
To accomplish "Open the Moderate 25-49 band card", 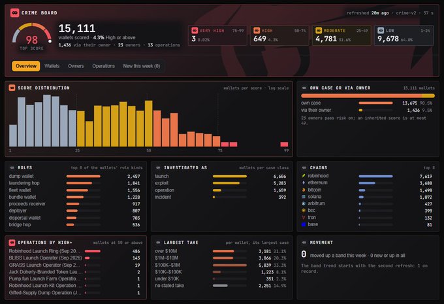I will point(341,35).
